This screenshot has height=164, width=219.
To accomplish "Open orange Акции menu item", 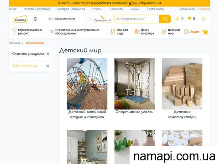I will pyautogui.click(x=195, y=31).
